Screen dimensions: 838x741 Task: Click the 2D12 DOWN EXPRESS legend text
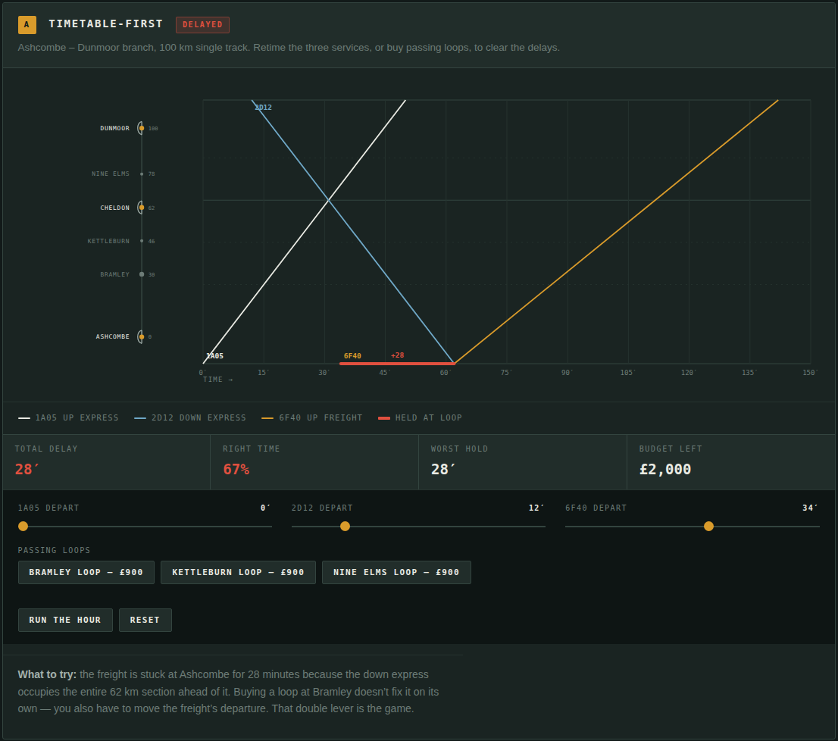[199, 417]
